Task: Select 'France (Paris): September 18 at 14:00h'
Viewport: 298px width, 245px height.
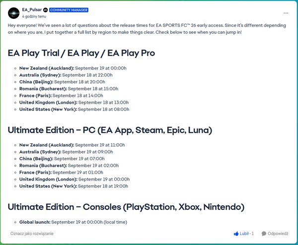Action: (61, 95)
